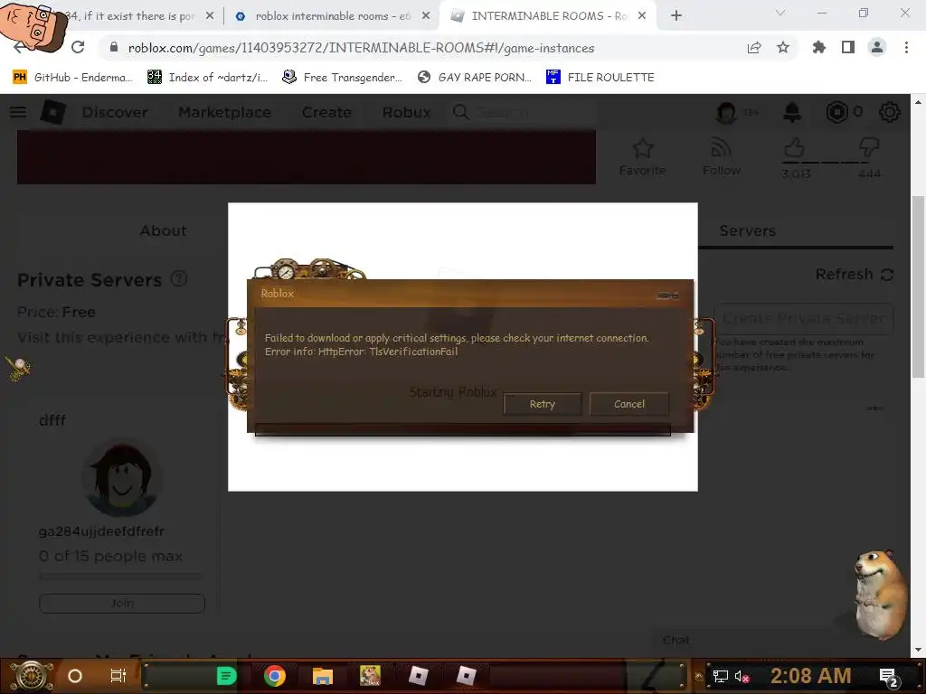
Task: Close the roblox interminable rooms tab
Action: (426, 16)
